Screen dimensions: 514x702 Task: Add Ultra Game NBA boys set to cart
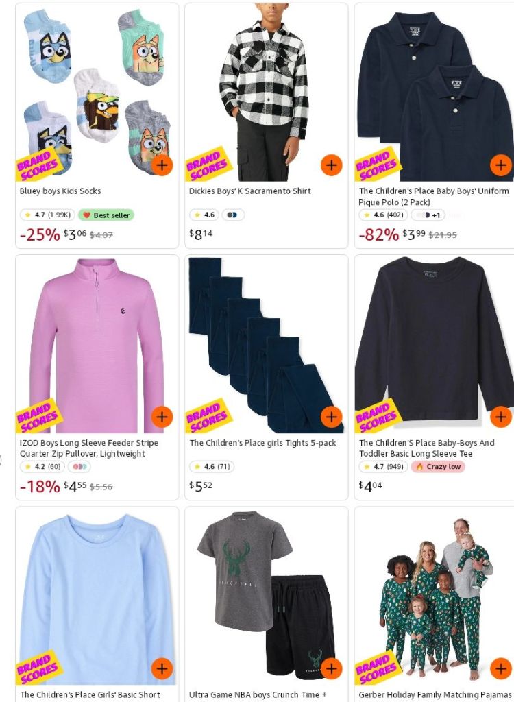[331, 668]
